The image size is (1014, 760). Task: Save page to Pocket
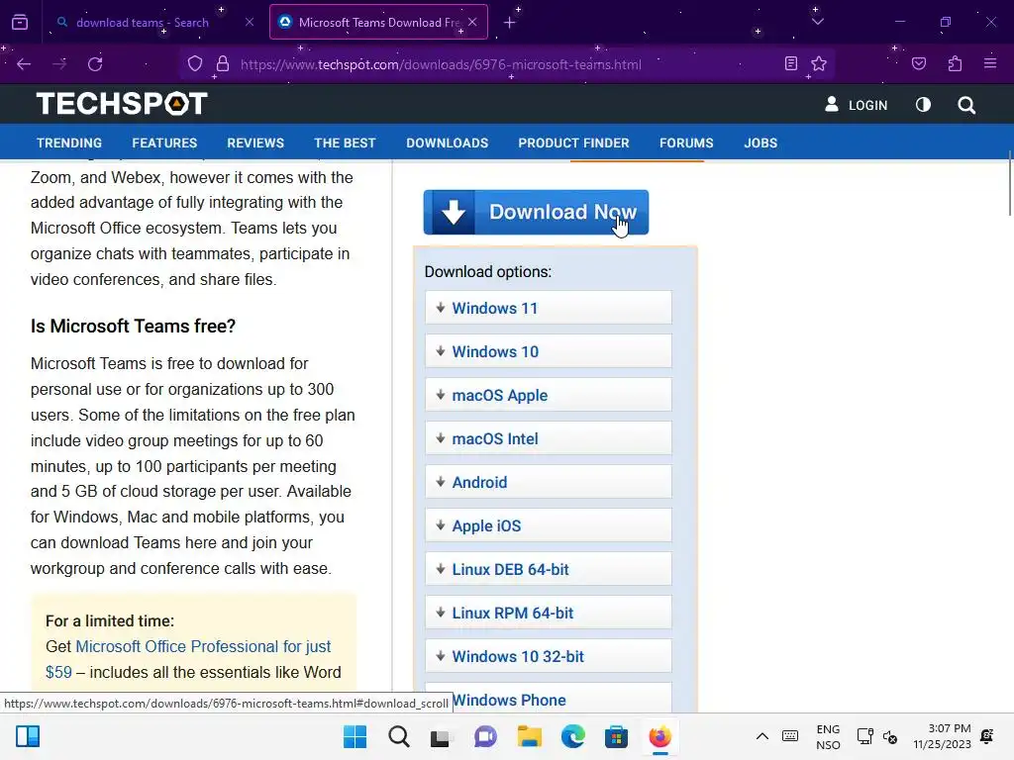point(918,63)
